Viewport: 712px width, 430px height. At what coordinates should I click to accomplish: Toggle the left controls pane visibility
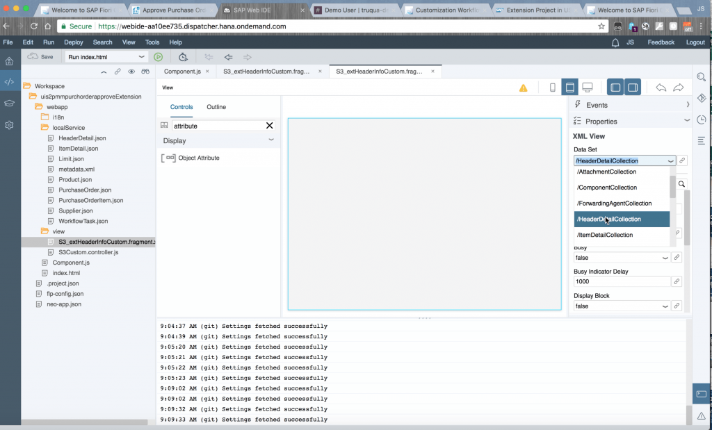point(615,87)
